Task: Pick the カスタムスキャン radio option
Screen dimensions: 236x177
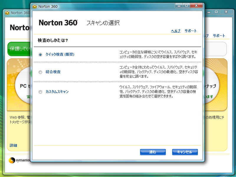Action: (40, 92)
